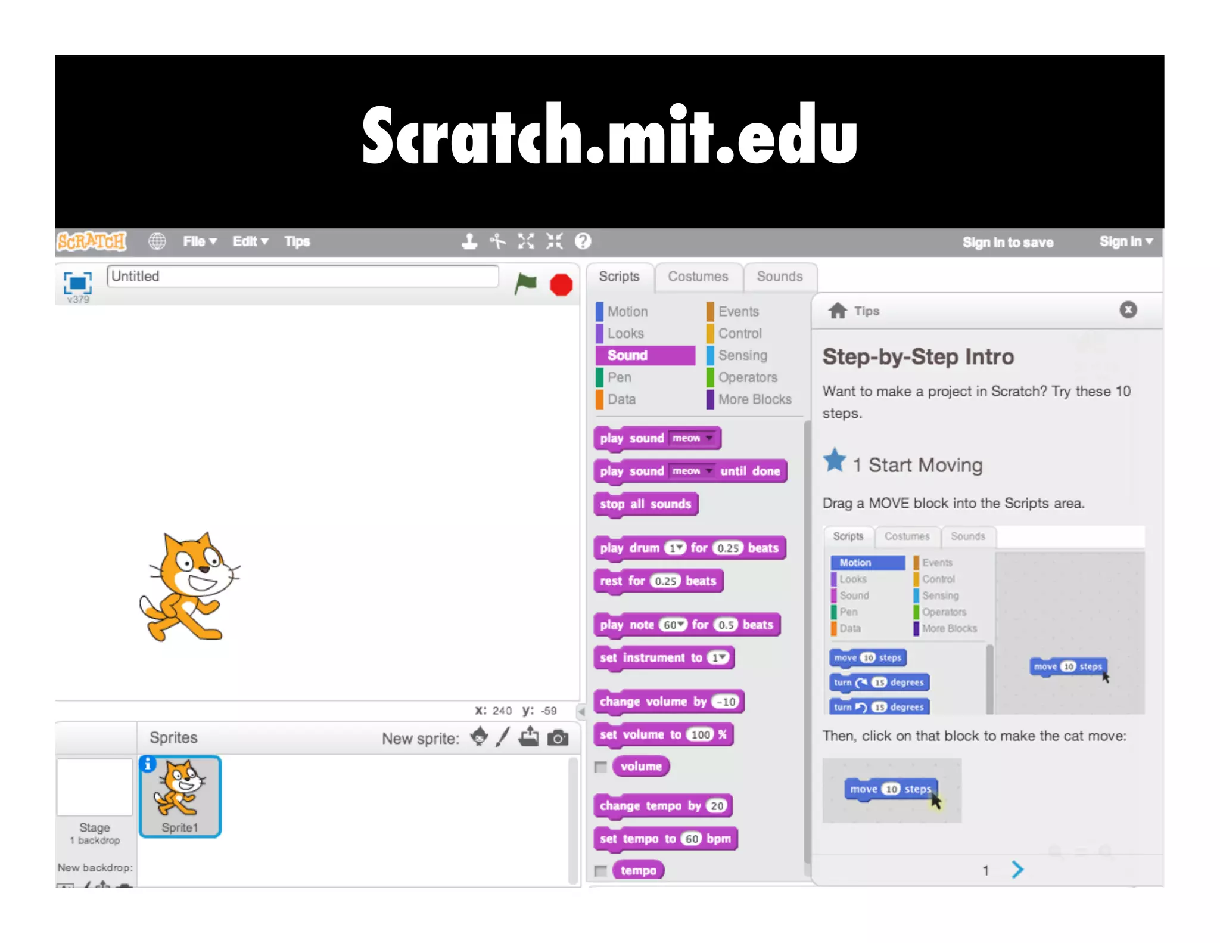Switch to the Sounds tab
Image resolution: width=1220 pixels, height=943 pixels.
click(779, 277)
